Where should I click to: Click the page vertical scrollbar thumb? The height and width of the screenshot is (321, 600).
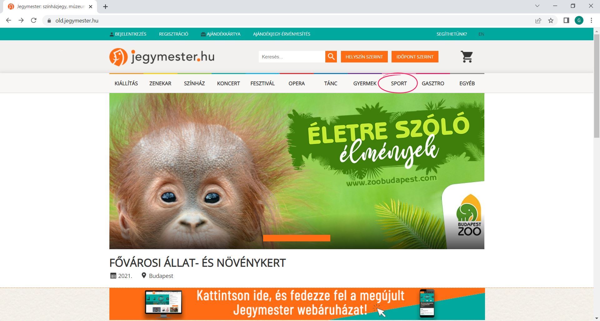[x=597, y=86]
